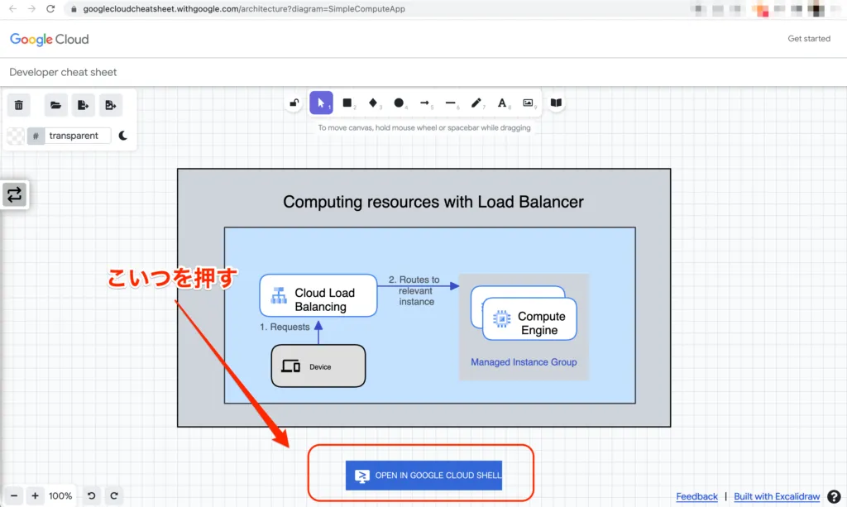Click the undo arrow icon
The height and width of the screenshot is (507, 847).
pos(91,495)
